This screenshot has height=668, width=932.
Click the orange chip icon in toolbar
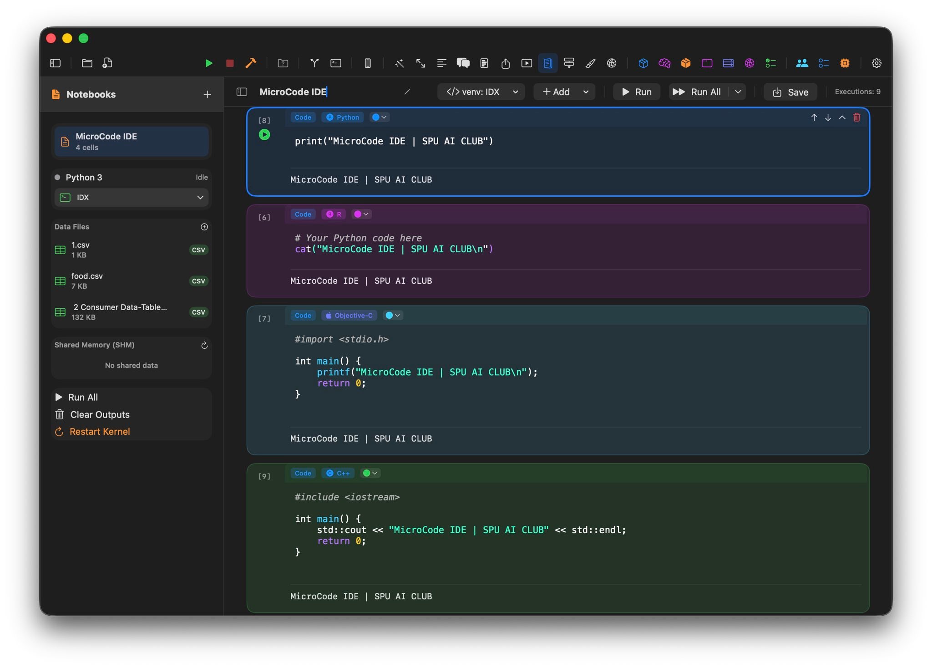tap(845, 63)
